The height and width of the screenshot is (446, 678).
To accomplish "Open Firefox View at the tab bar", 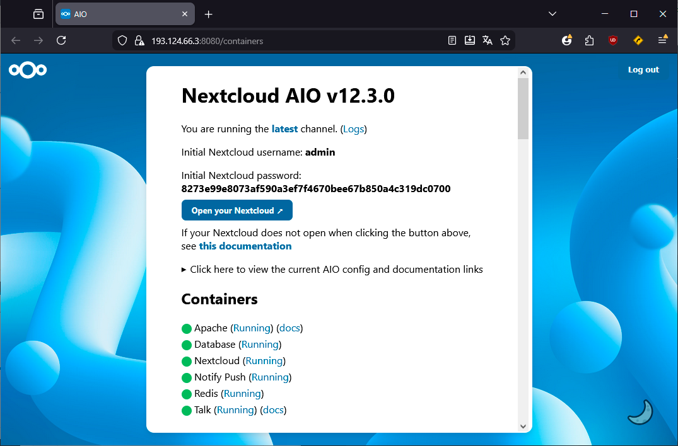I will [37, 13].
